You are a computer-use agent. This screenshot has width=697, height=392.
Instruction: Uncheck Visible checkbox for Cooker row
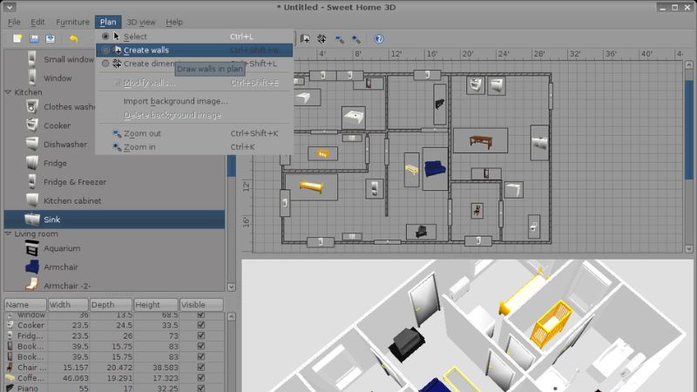point(201,325)
